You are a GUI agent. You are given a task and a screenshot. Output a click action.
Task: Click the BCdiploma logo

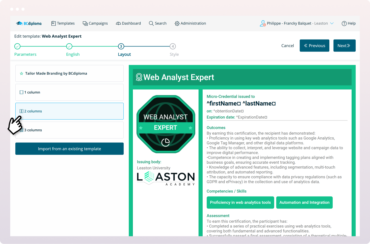[x=29, y=23]
